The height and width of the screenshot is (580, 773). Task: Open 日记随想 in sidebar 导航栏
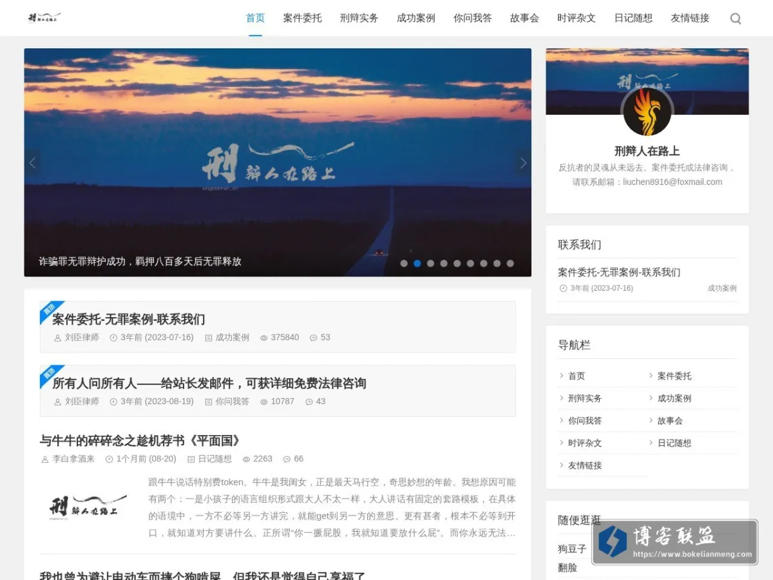674,443
